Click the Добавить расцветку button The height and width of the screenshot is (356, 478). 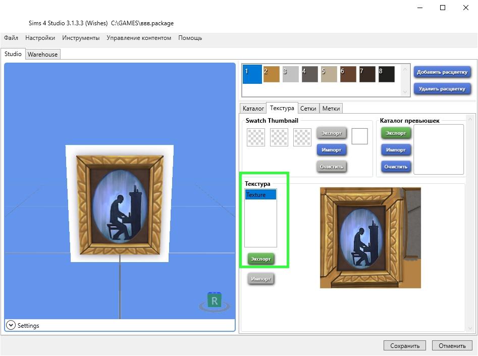[x=442, y=72]
